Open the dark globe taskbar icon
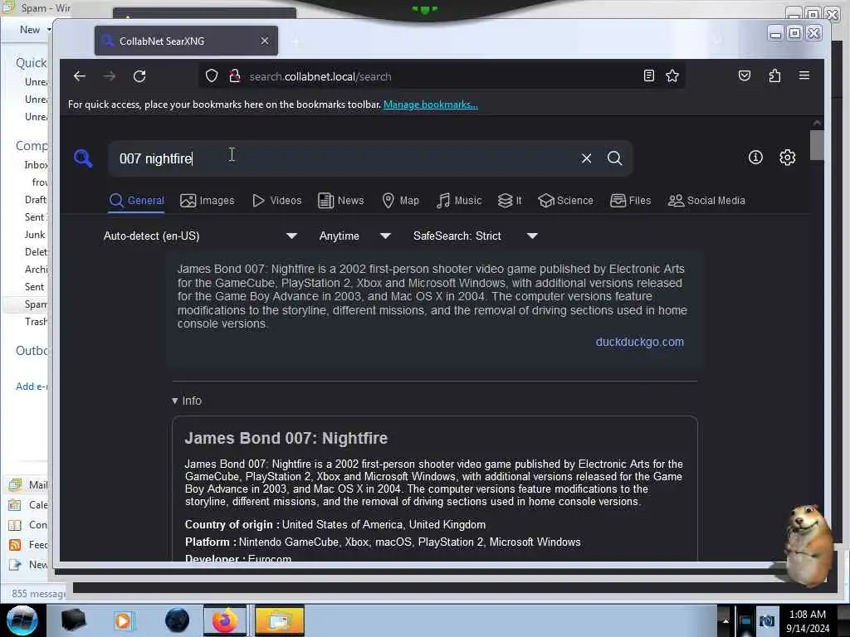The width and height of the screenshot is (850, 637). tap(177, 620)
